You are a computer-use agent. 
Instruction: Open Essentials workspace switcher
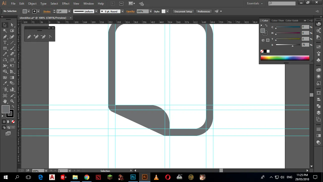coord(255,4)
